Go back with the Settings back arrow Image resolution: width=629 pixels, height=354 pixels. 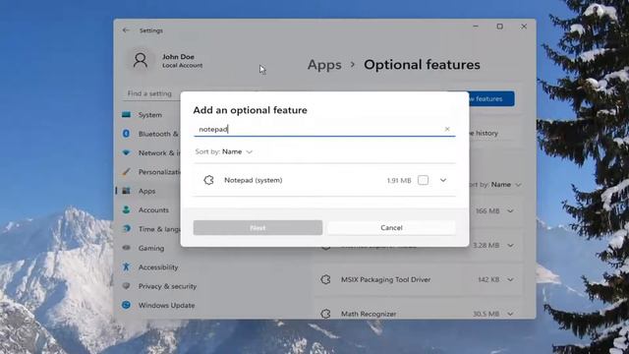pyautogui.click(x=126, y=30)
